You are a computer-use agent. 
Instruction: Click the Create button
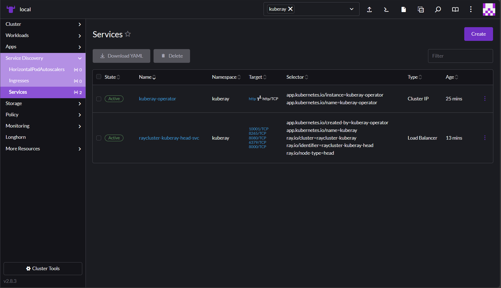pyautogui.click(x=478, y=34)
